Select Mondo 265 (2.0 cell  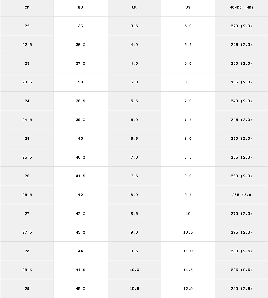click(x=241, y=195)
